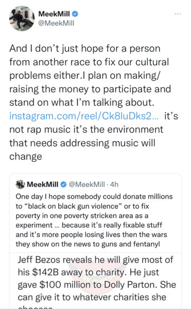The height and width of the screenshot is (309, 191).
Task: Click the '$100 million to Dolly Parton' line
Action: click(97, 285)
